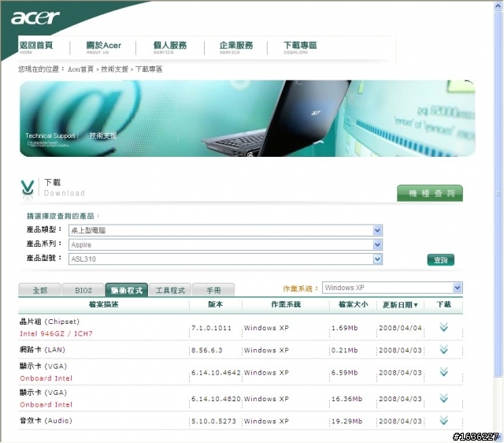Click the 檔案大小 column header
The width and height of the screenshot is (504, 443).
click(x=354, y=304)
